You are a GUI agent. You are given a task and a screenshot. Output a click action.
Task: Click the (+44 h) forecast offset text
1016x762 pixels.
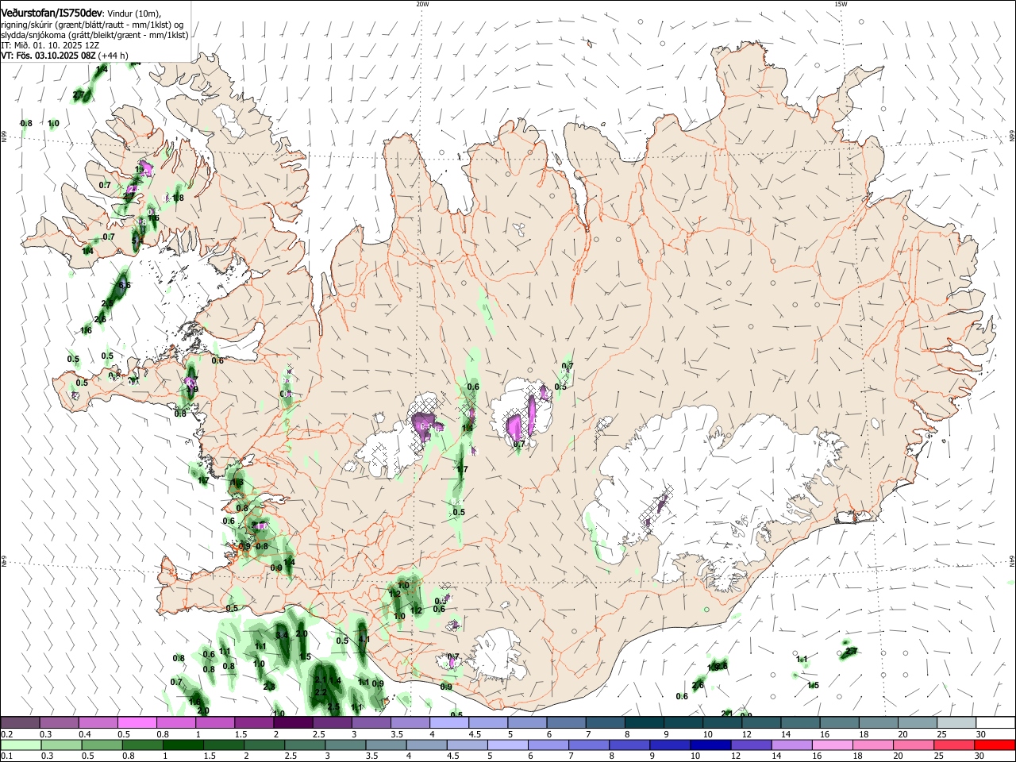click(x=114, y=56)
